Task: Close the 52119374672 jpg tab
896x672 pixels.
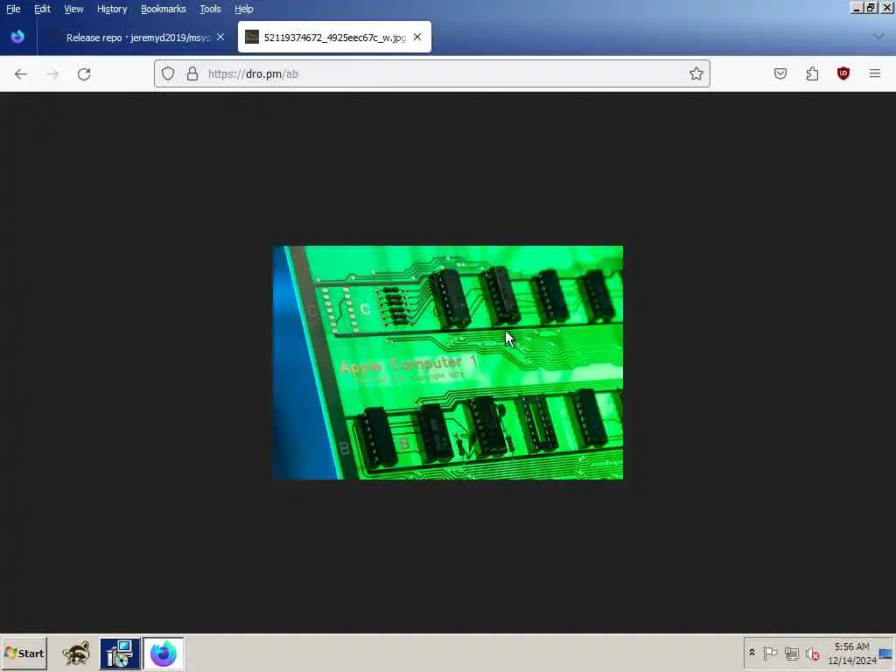Action: coord(417,37)
